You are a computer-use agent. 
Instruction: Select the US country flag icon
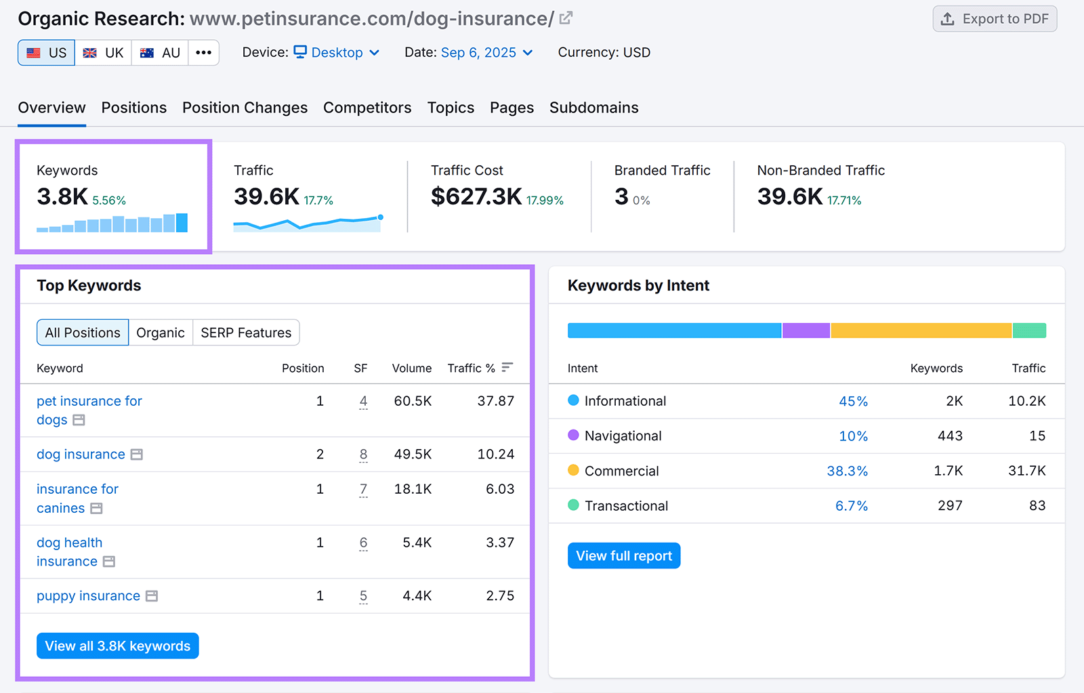33,52
